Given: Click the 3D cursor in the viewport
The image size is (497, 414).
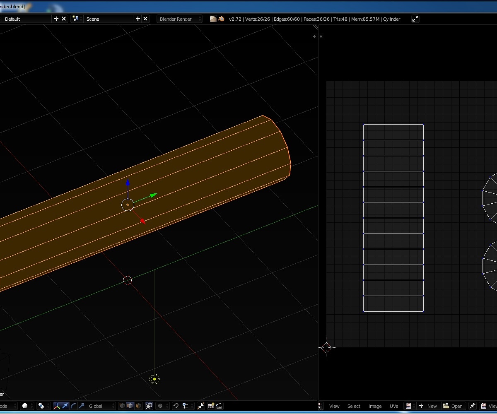Looking at the screenshot, I should tap(128, 280).
